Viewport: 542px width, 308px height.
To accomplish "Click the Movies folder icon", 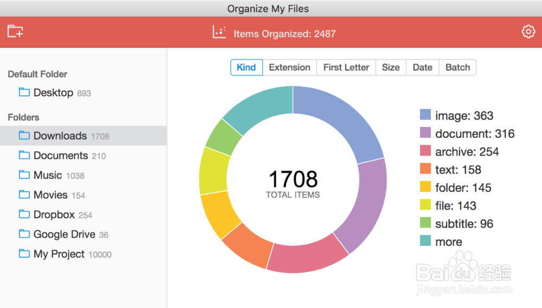I will coord(24,194).
